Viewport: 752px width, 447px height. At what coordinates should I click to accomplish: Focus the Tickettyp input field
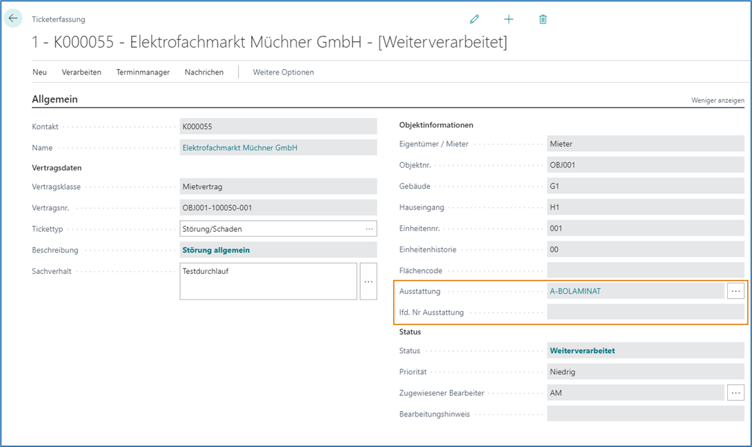point(278,229)
